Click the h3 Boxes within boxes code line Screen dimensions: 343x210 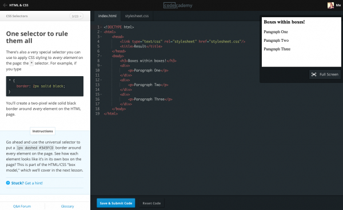148,61
